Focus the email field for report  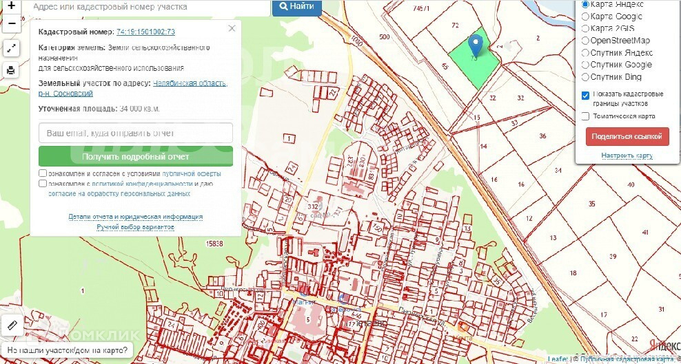[136, 133]
